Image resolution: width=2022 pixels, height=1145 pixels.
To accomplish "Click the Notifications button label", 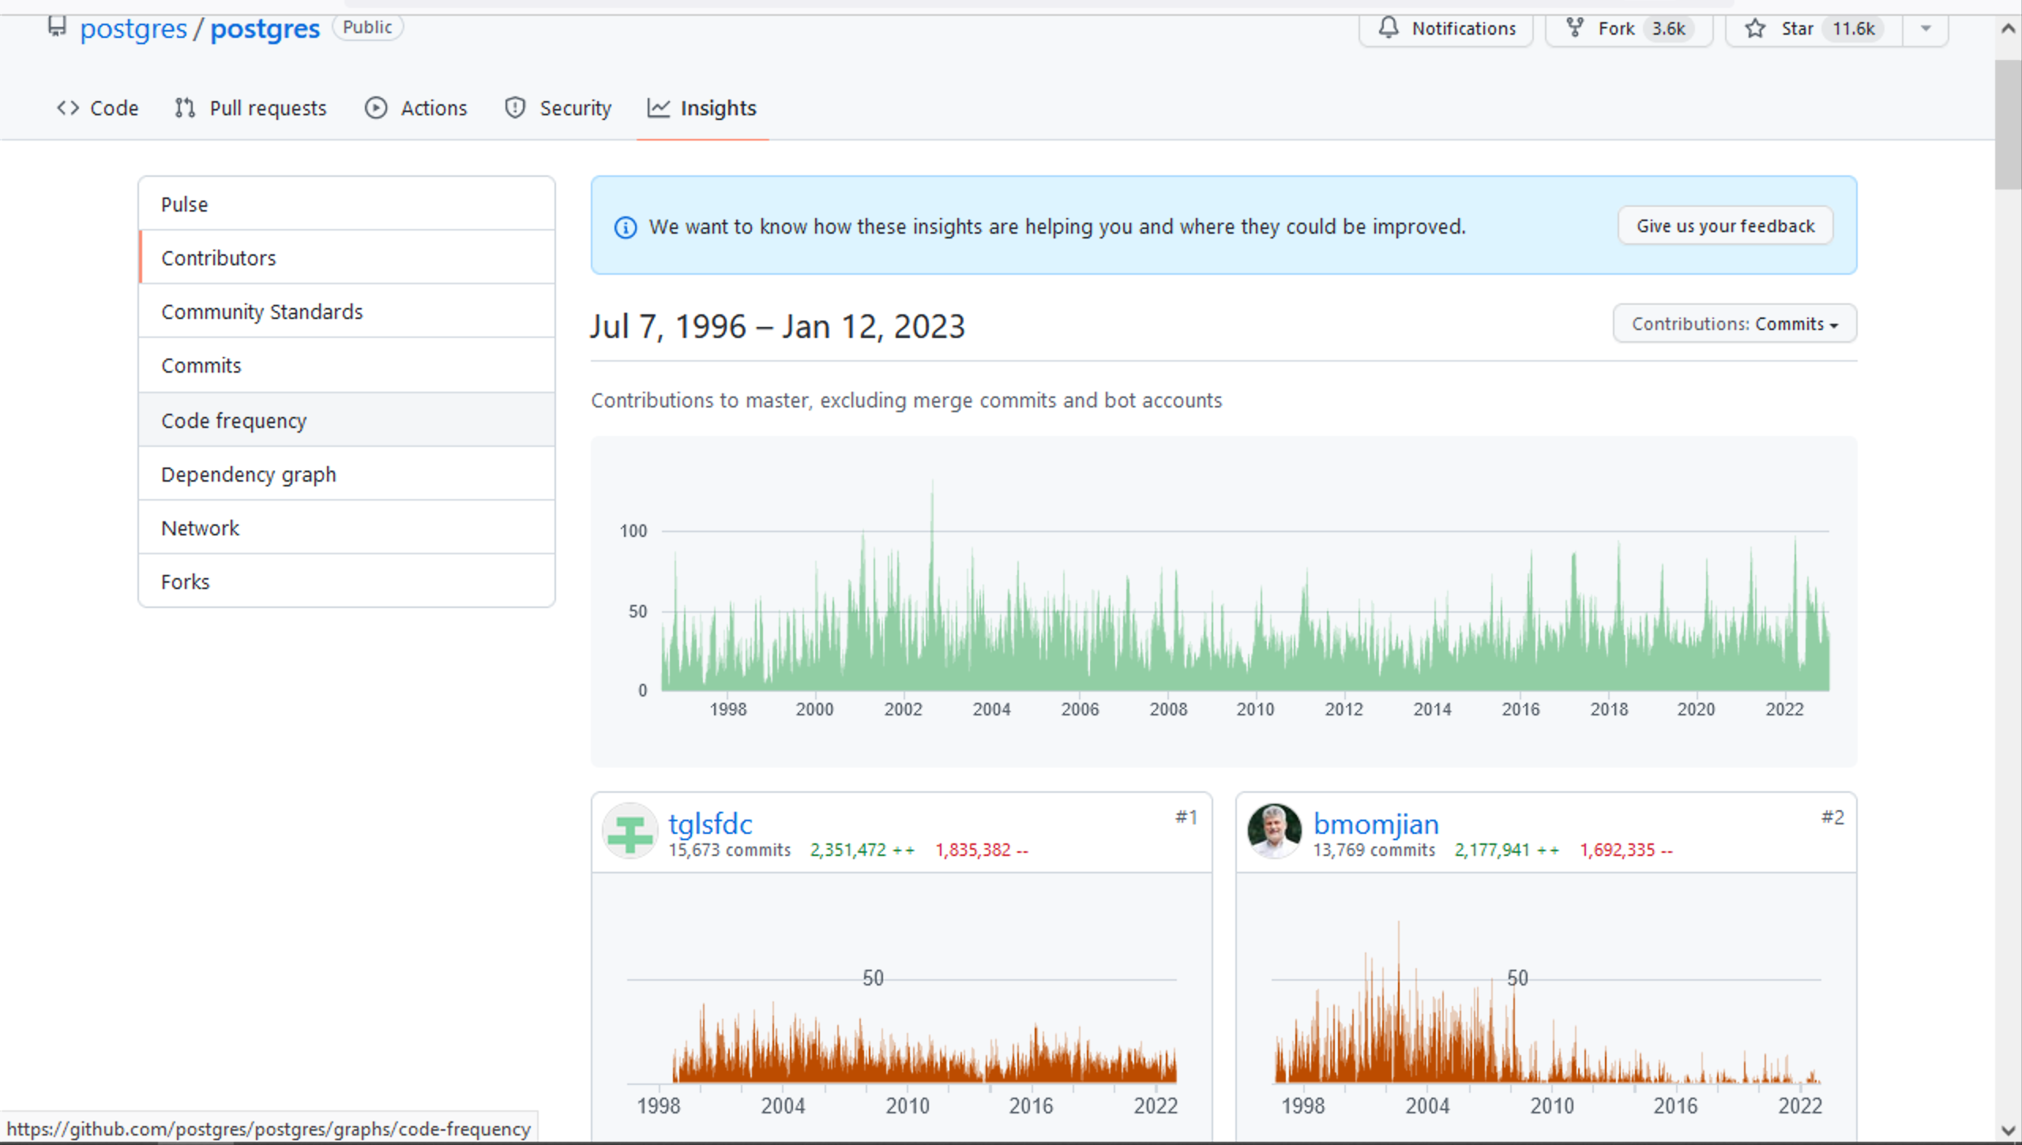I will pyautogui.click(x=1464, y=28).
